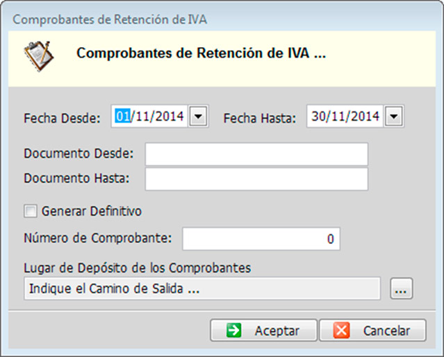Focus the Documento Hasta text field
The height and width of the screenshot is (357, 444).
point(256,179)
